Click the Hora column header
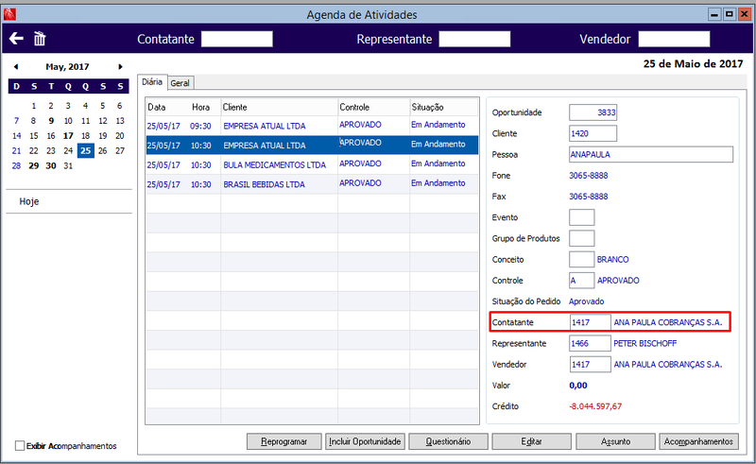 click(201, 107)
